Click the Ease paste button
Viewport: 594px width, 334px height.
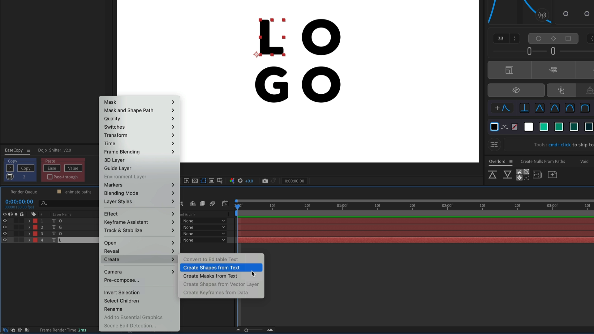[51, 168]
